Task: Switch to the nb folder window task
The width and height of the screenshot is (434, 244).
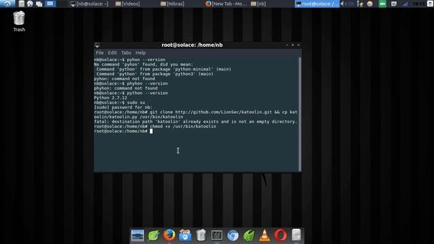Action: pyautogui.click(x=258, y=3)
